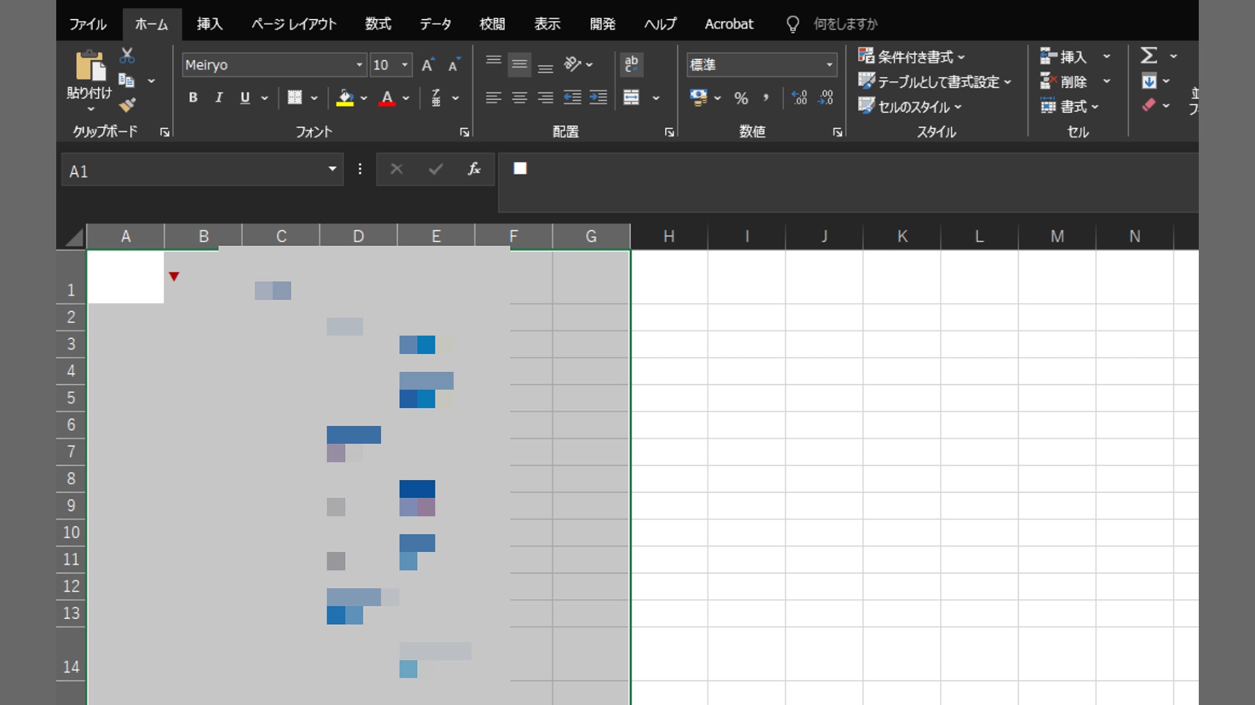Switch to the 挿入 tab
Screen dimensions: 1255x705
coord(210,24)
